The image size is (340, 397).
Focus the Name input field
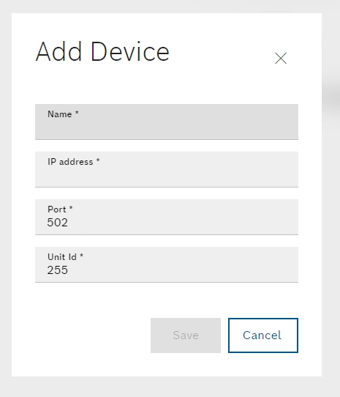167,122
